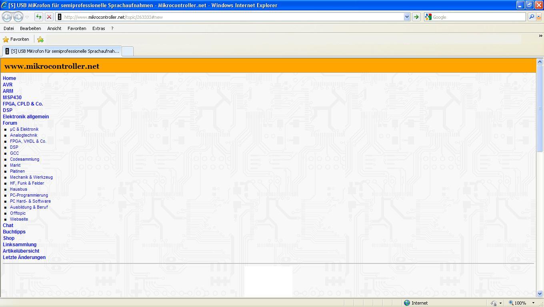Expand the favorites bar overflow chevron
This screenshot has width=544, height=307.
(540, 36)
